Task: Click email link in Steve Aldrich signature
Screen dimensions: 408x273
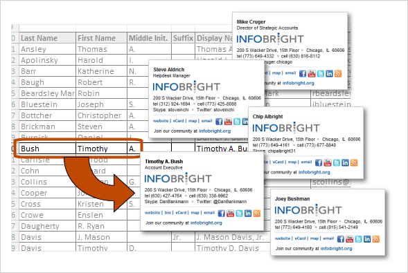Action: point(206,121)
